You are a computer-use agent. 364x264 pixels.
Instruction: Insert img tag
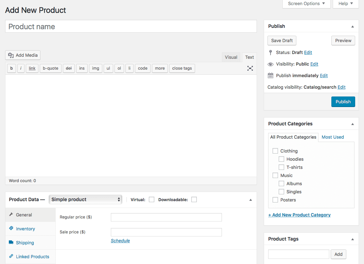coord(96,68)
